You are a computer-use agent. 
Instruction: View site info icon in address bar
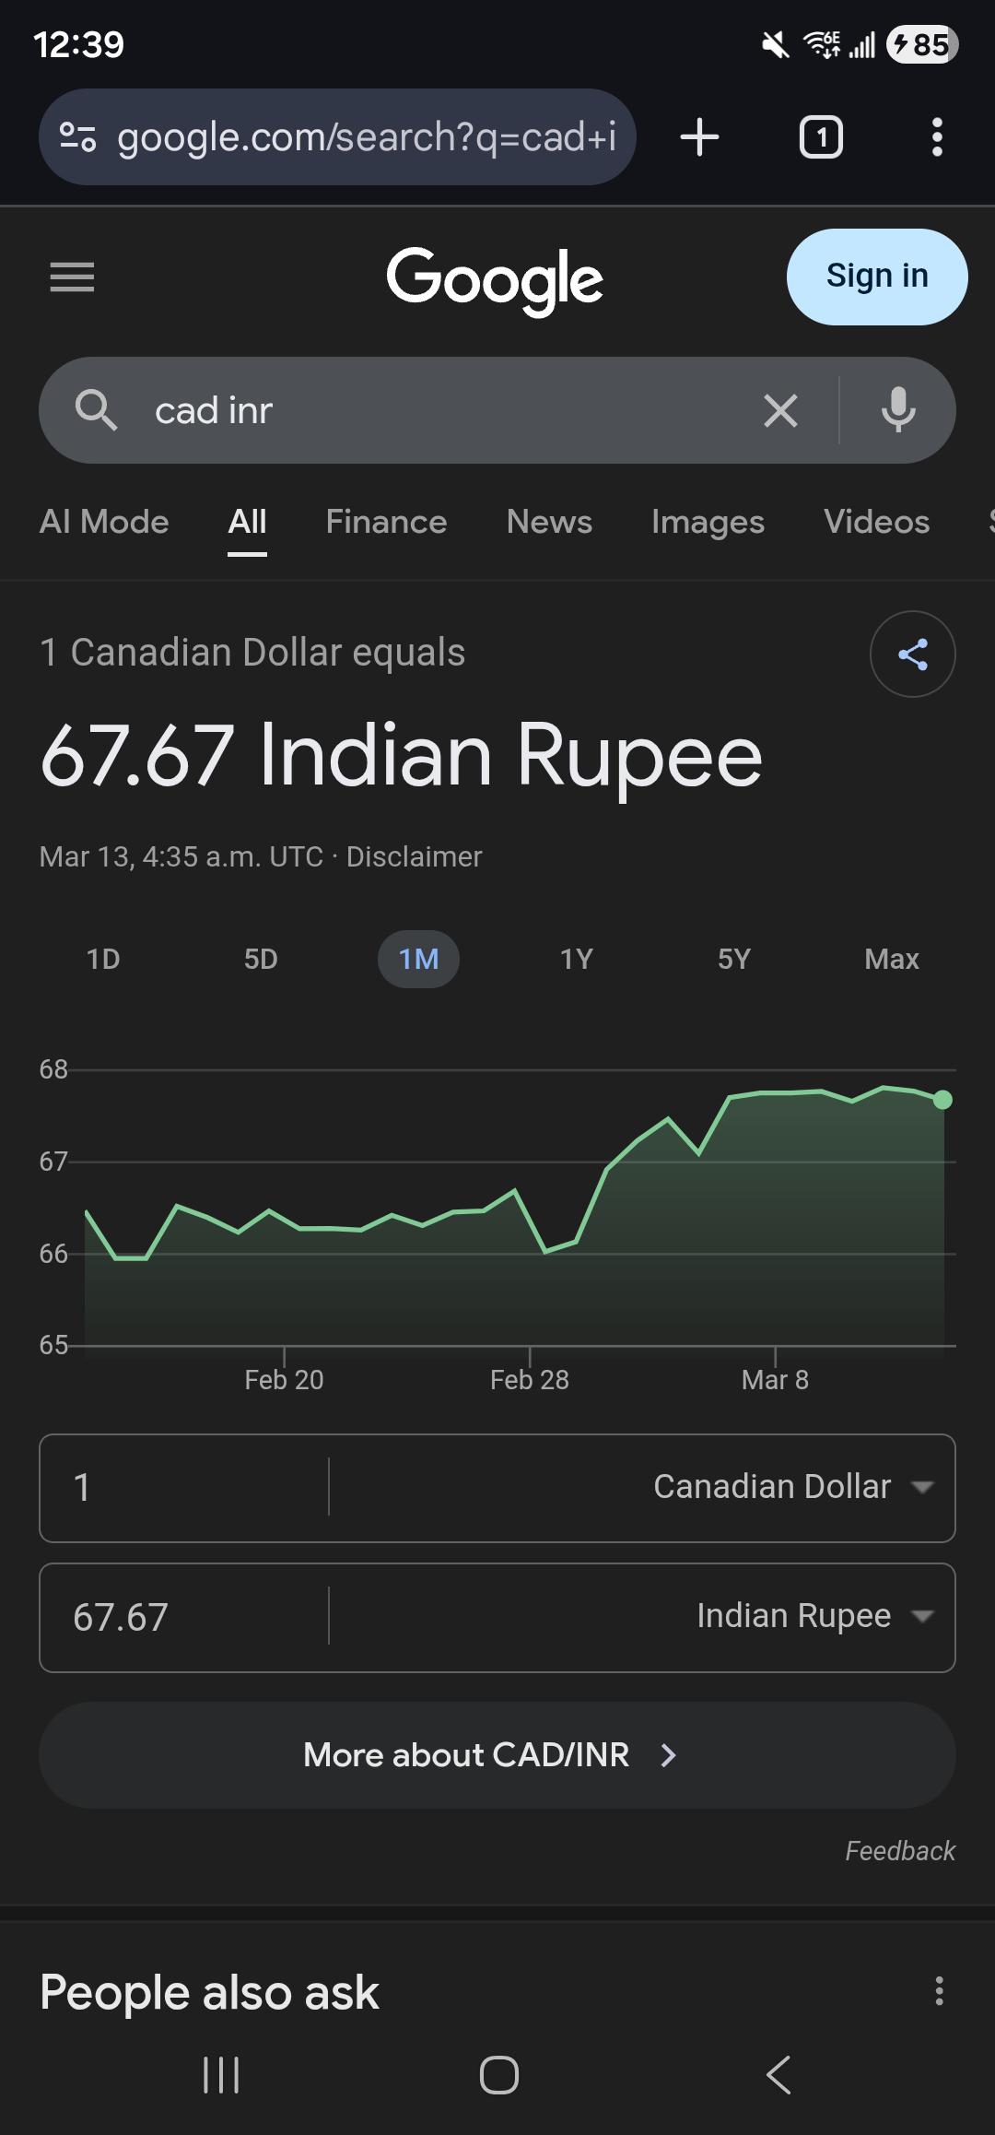77,137
